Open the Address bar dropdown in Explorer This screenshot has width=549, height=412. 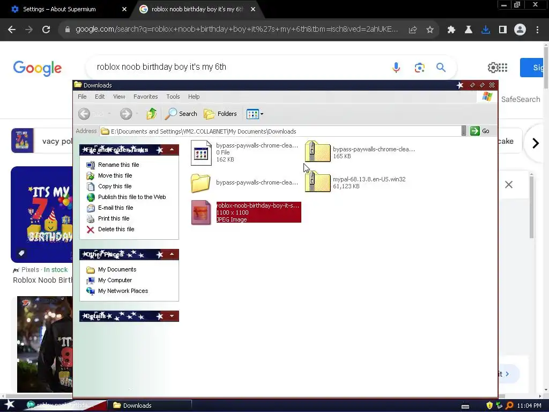click(464, 131)
